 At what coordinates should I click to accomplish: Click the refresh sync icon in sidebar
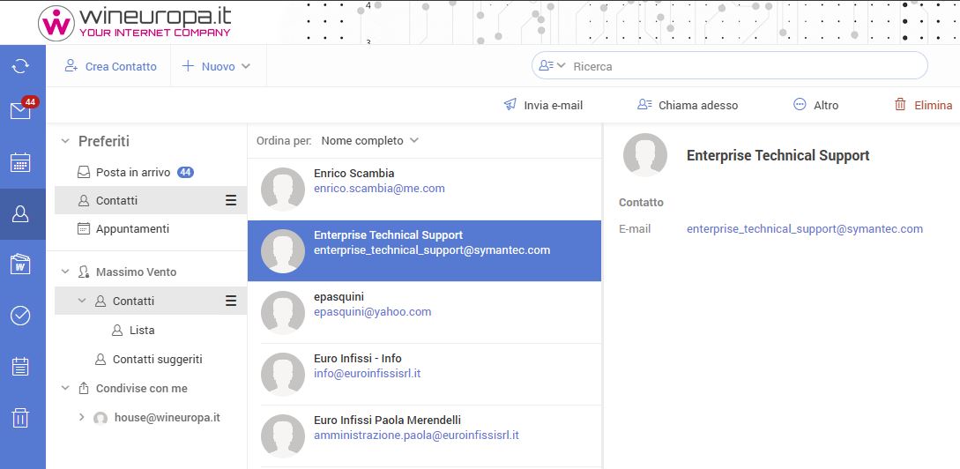20,66
